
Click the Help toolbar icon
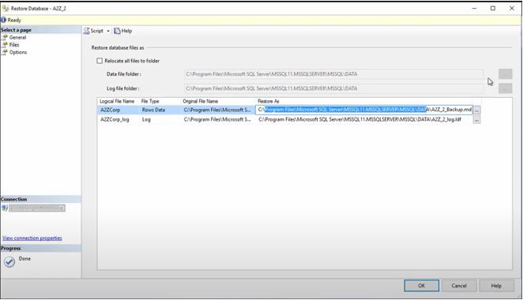pos(117,31)
